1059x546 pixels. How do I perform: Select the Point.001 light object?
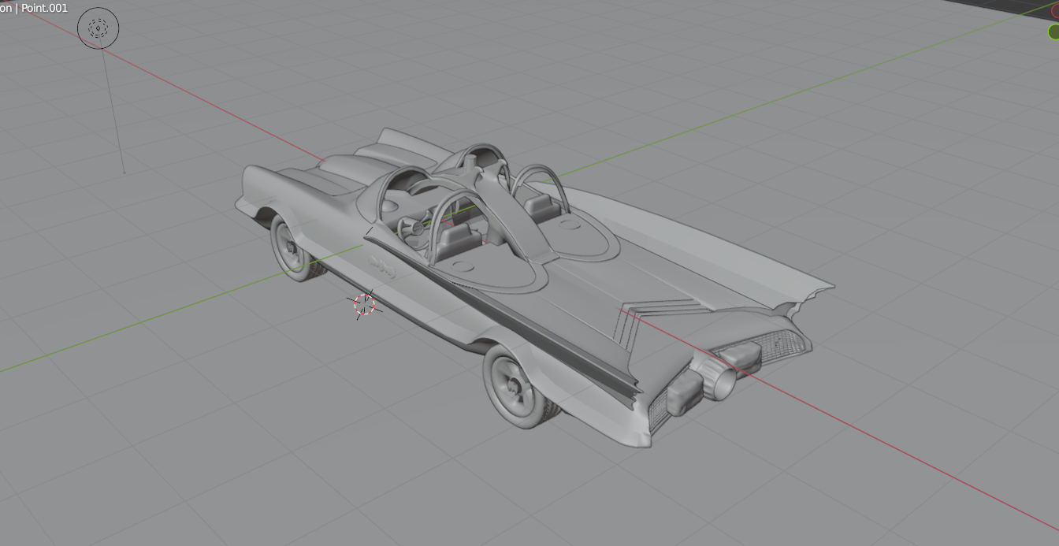coord(98,28)
